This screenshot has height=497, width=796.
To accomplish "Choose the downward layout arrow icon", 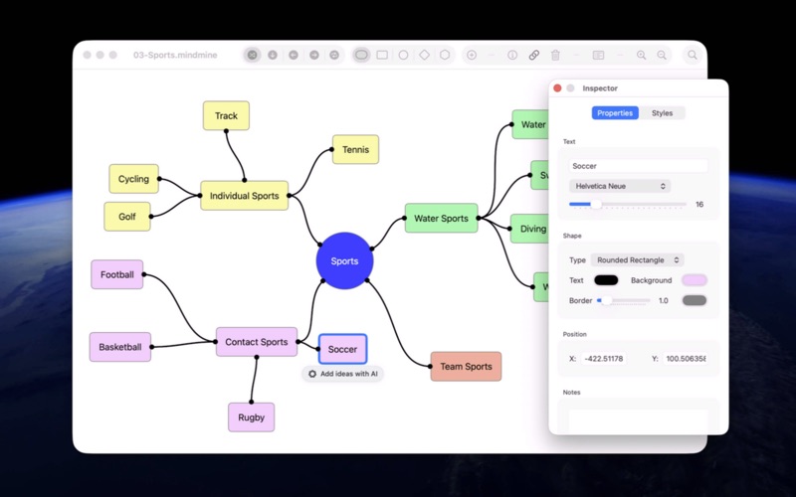I will click(x=273, y=55).
